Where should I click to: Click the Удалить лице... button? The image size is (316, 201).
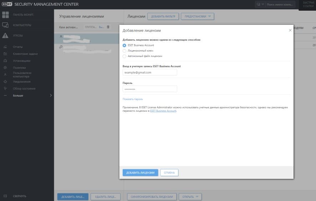click(x=106, y=197)
